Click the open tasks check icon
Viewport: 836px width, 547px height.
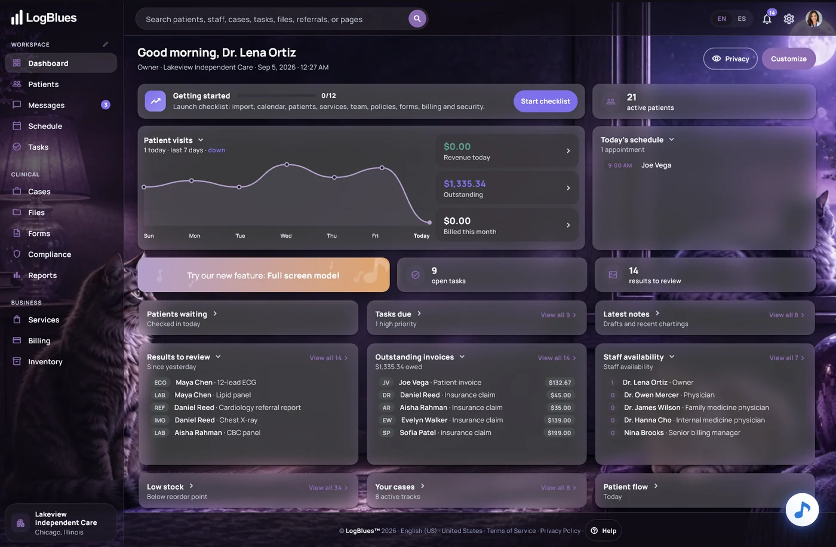(x=415, y=275)
